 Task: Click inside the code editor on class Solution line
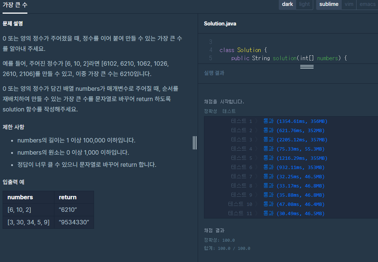tap(244, 50)
